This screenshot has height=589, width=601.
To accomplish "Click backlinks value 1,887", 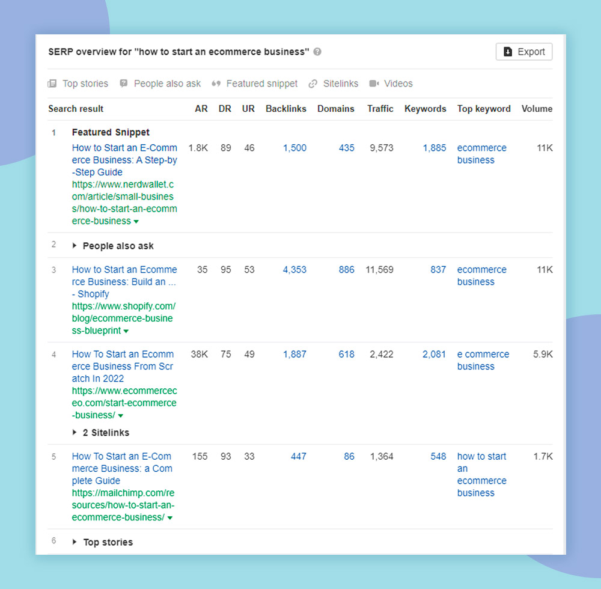I will (x=294, y=354).
